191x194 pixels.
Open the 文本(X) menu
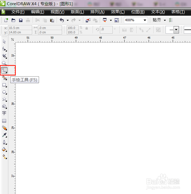pos(158,12)
